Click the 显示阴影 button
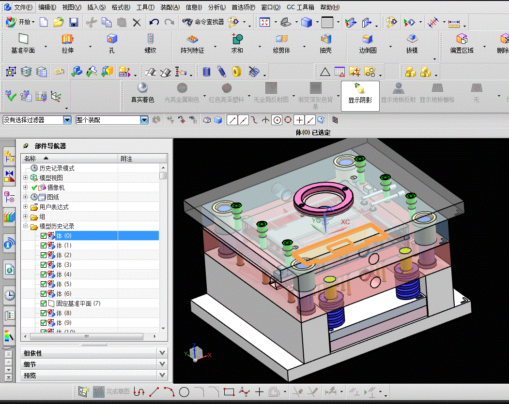Viewport: 509px width, 404px height. 360,95
